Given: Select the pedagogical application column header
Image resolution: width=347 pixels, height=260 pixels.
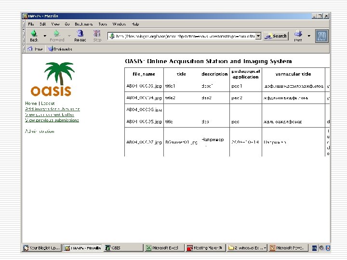Looking at the screenshot, I should point(246,74).
